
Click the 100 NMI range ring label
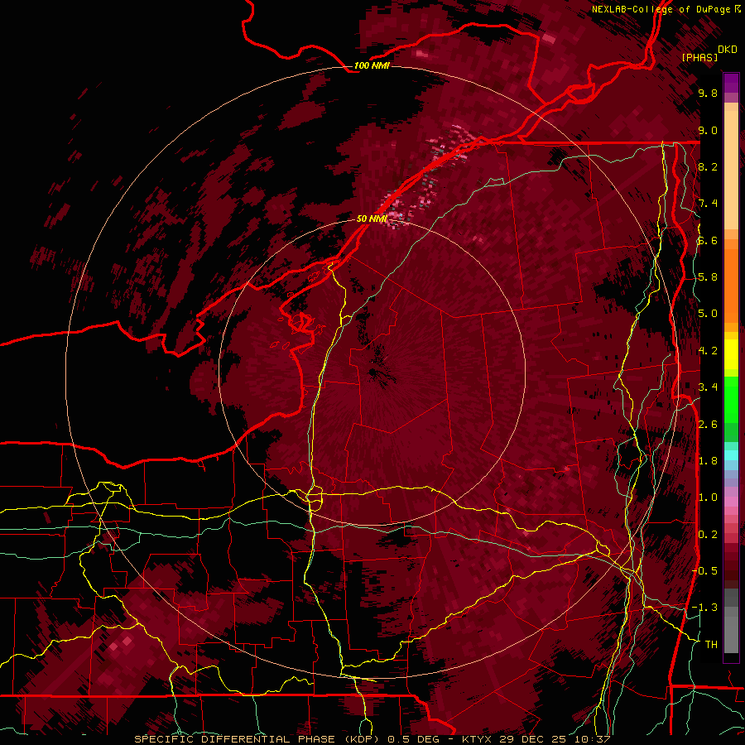pos(372,65)
